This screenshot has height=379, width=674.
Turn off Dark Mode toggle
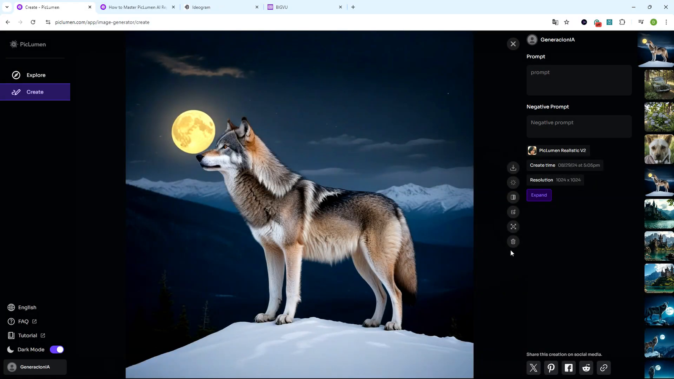[57, 350]
